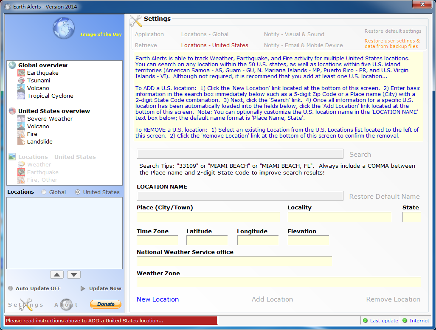
Task: Click the Longitude field
Action: (258, 240)
